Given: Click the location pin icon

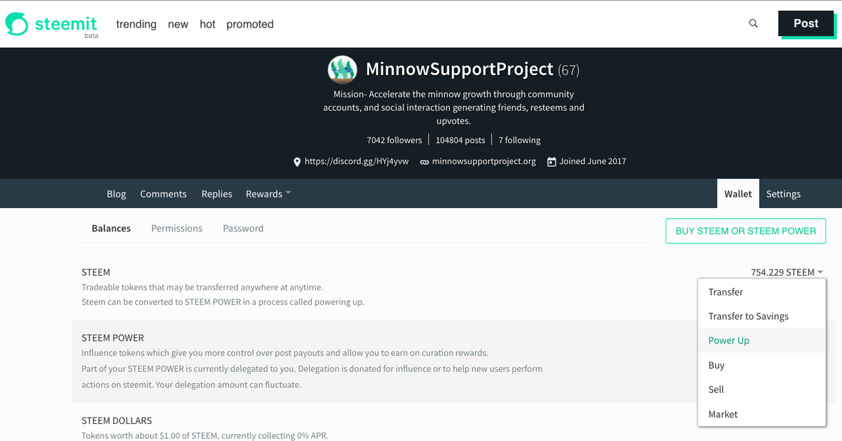Looking at the screenshot, I should [297, 161].
